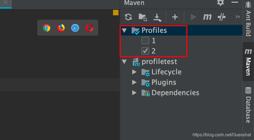Reimport all Maven projects
The width and height of the screenshot is (254, 140).
click(128, 17)
